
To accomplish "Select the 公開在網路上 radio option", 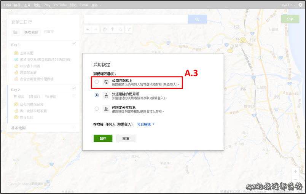I will coord(97,82).
